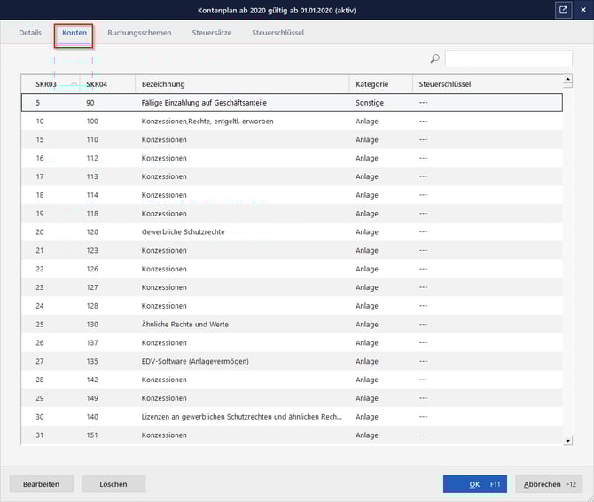The image size is (594, 502).
Task: Select row 'Fällige Einzahlung auf Geschäftsanteile'
Action: [x=292, y=103]
